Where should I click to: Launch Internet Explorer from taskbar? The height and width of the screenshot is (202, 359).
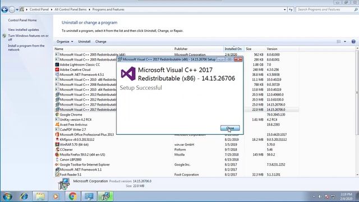[24, 196]
